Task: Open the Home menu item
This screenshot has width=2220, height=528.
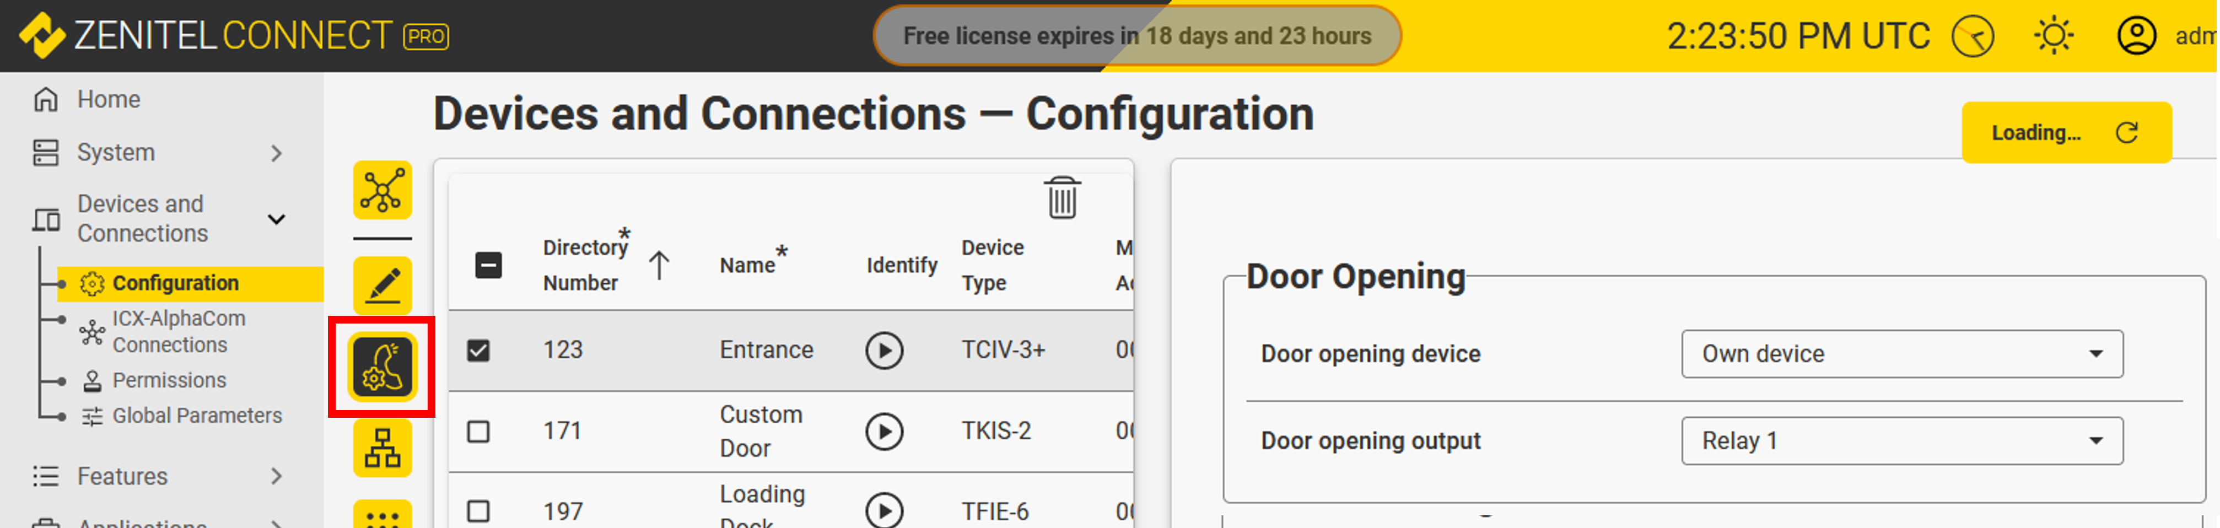Action: click(x=109, y=100)
